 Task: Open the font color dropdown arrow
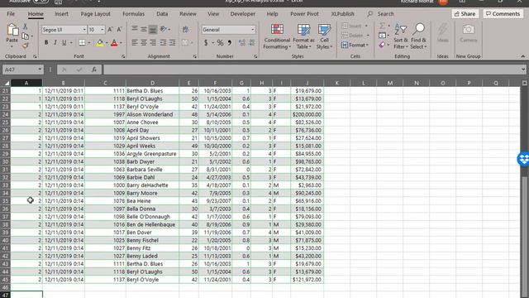click(121, 43)
